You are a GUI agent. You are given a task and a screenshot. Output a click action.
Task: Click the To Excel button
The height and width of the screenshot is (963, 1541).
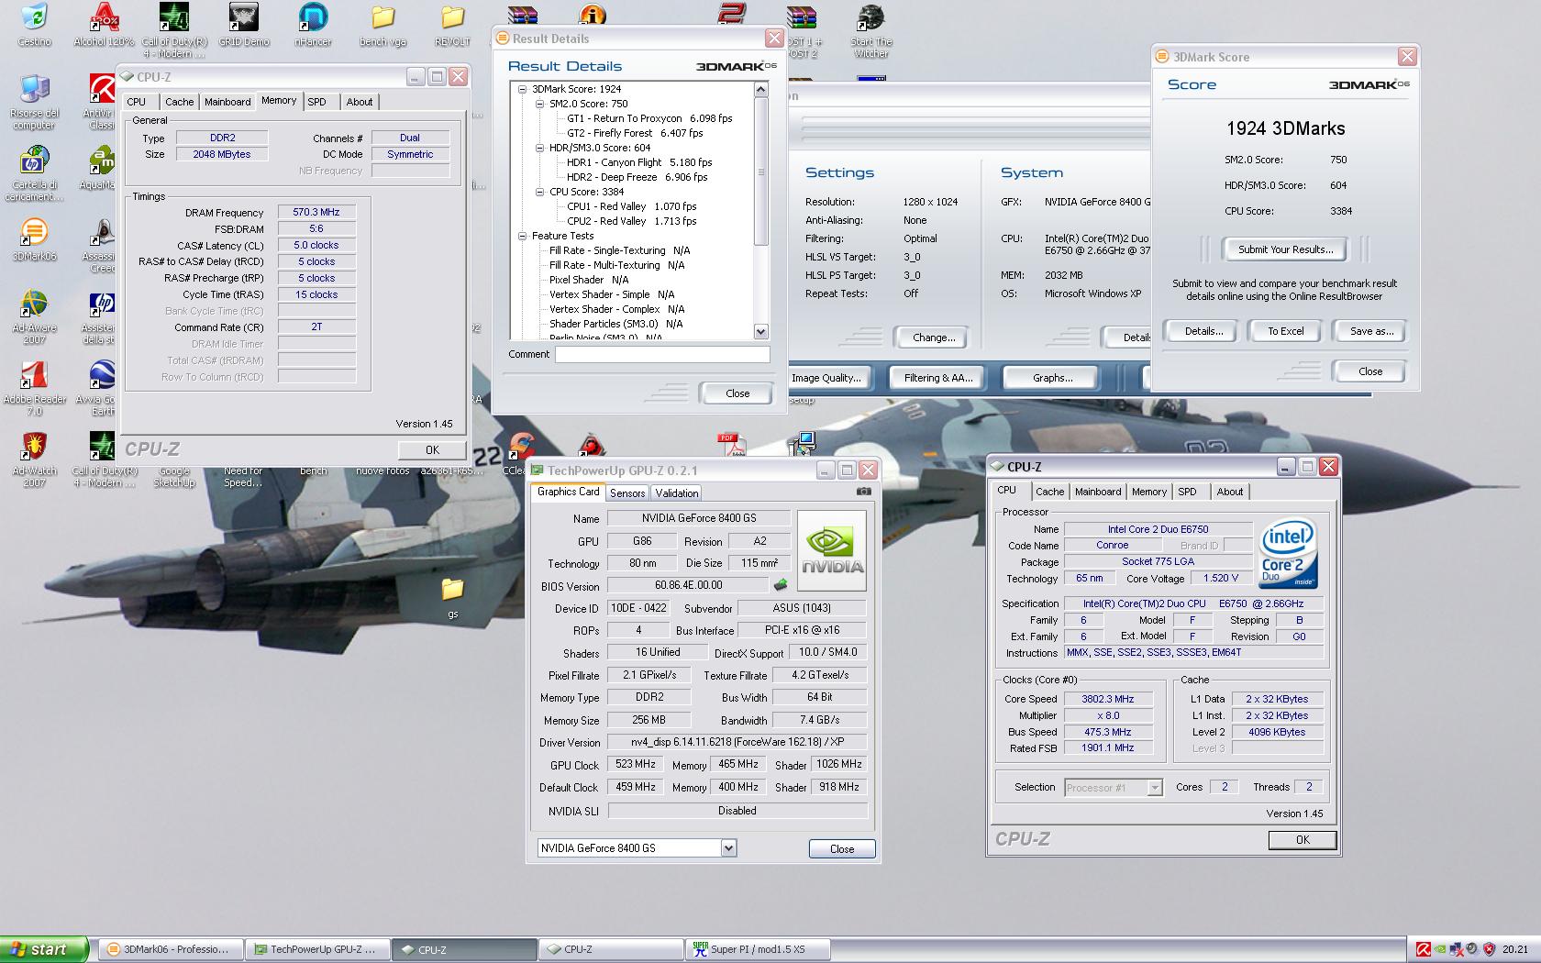pos(1285,331)
